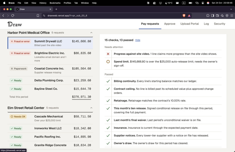Open the Brave Rewards triangle icon
235x152 pixels.
(x=189, y=15)
